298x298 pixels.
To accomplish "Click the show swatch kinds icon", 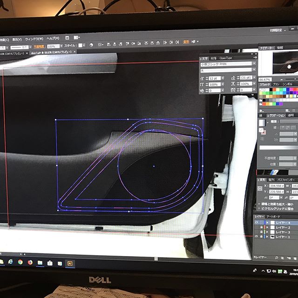I will (288, 110).
